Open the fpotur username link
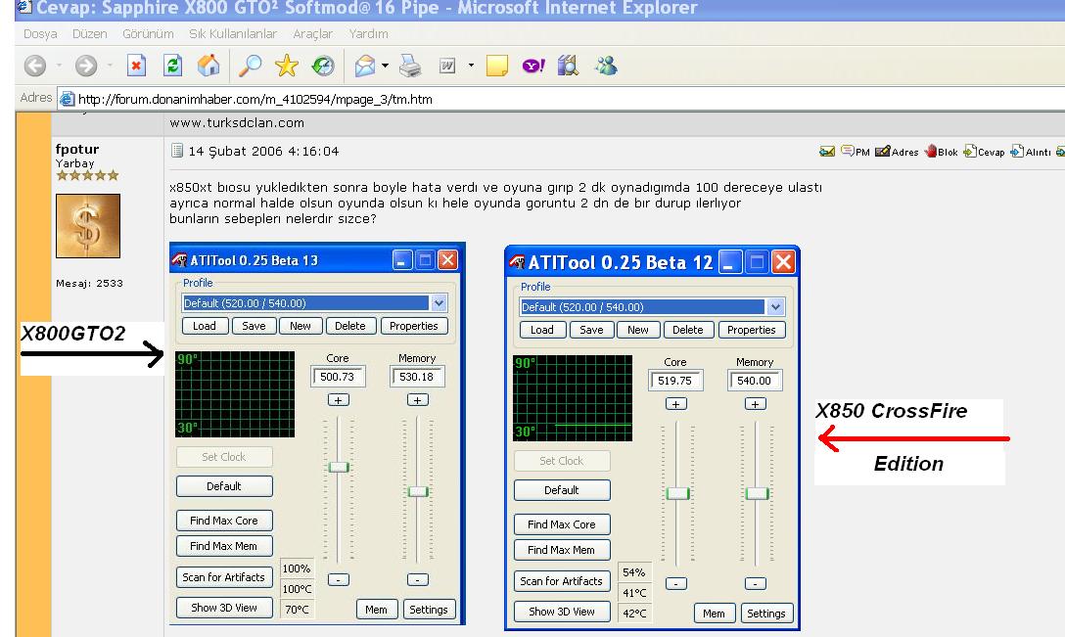This screenshot has height=637, width=1065. (77, 150)
